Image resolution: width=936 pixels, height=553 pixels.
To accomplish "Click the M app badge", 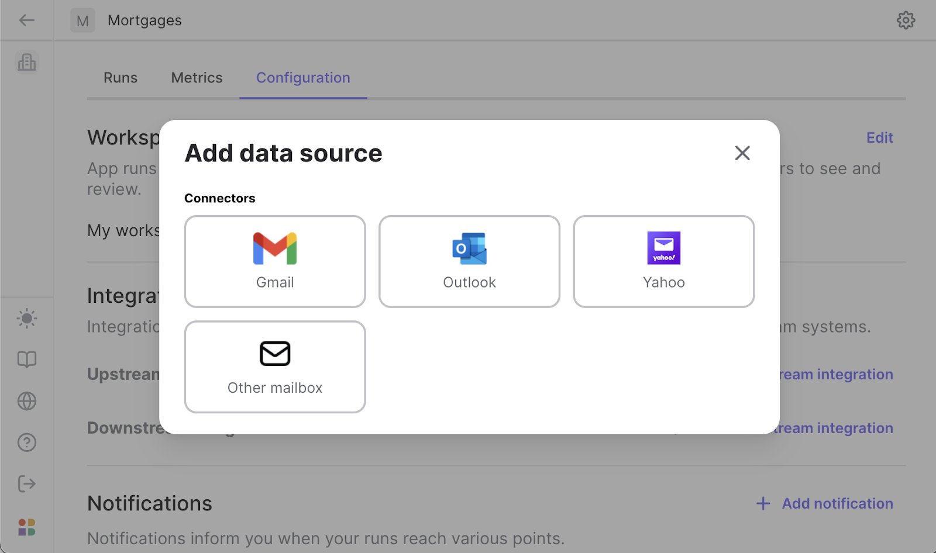I will [x=82, y=20].
